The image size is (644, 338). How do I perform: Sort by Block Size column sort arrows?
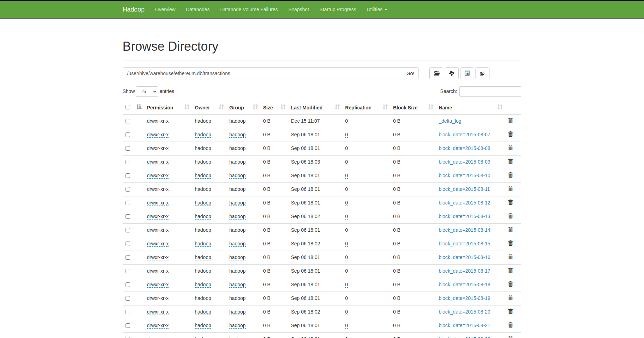coord(431,107)
